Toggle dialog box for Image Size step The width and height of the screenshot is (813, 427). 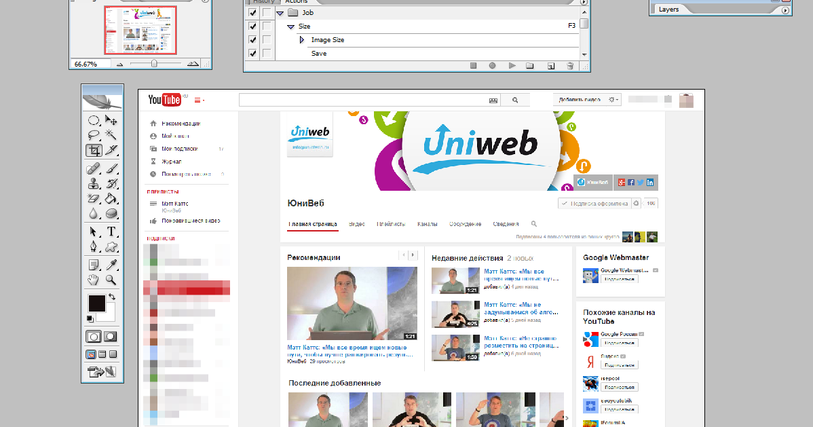[267, 39]
